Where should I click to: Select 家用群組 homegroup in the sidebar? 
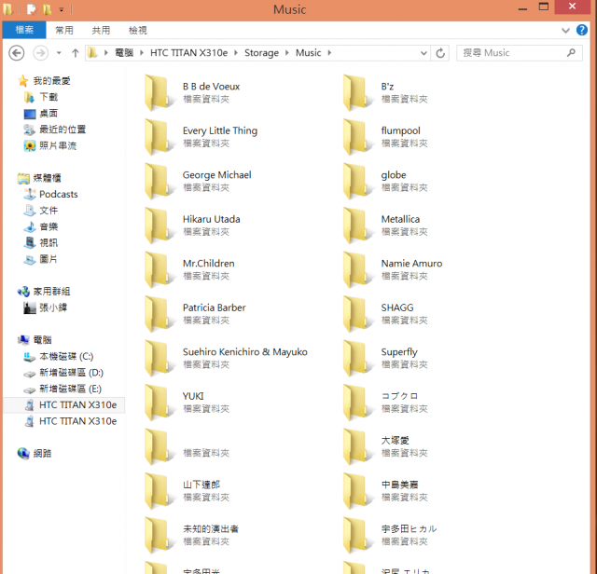pyautogui.click(x=51, y=292)
